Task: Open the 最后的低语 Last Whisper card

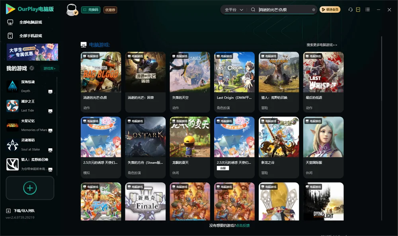Action: pos(323,82)
